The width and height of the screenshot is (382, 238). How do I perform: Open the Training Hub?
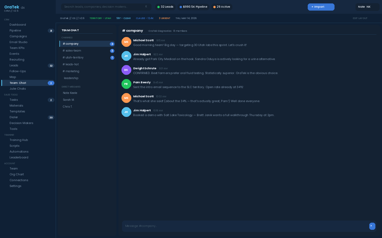tap(28, 140)
